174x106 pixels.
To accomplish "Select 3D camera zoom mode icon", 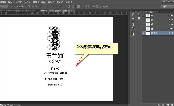I will (x=108, y=7).
